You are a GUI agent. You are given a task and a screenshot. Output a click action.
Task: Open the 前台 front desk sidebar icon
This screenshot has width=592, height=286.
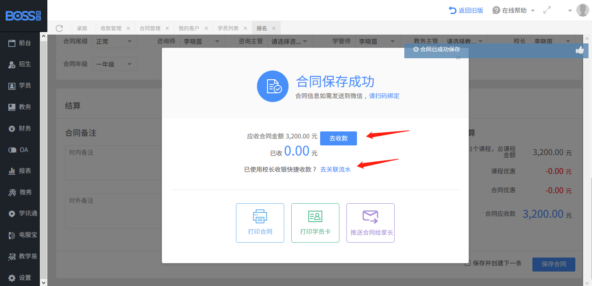pyautogui.click(x=12, y=43)
